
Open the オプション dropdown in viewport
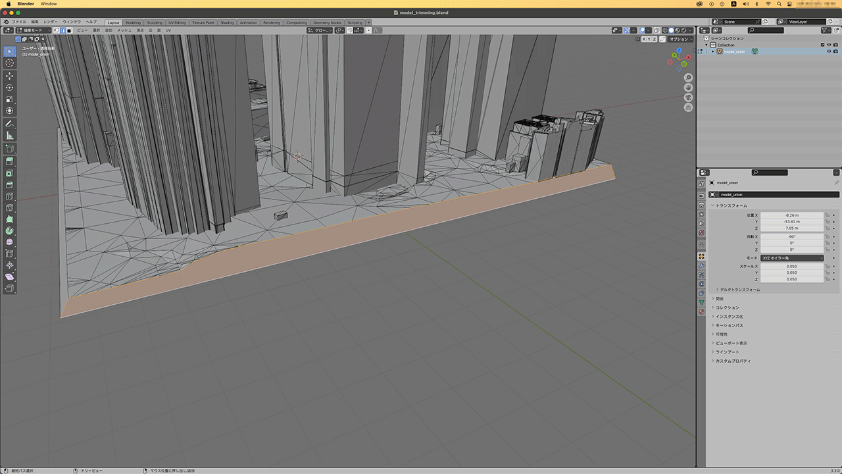tap(680, 39)
